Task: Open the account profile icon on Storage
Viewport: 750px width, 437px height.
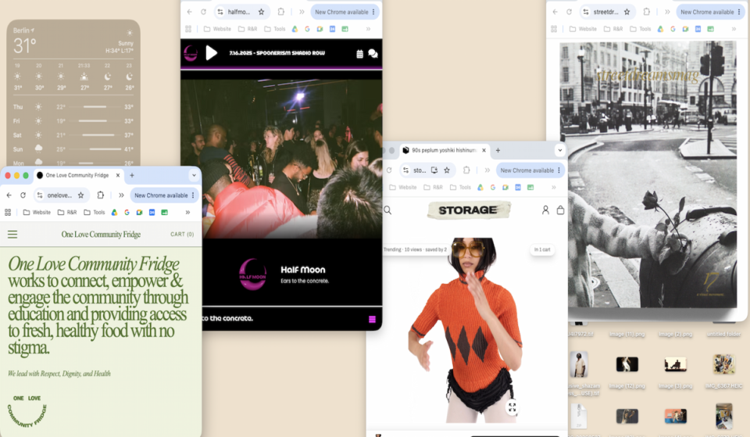Action: pos(545,210)
